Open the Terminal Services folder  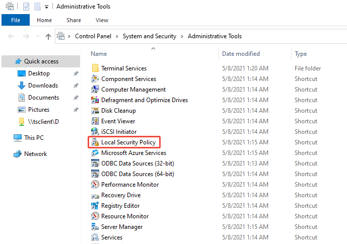click(x=123, y=68)
